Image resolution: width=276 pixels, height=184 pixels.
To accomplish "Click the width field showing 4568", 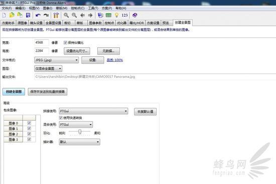I will click(41, 43).
